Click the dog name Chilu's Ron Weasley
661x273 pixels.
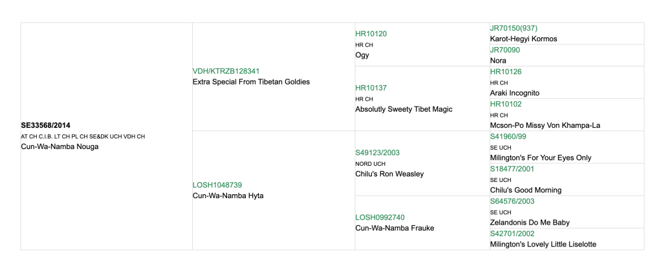click(x=389, y=174)
